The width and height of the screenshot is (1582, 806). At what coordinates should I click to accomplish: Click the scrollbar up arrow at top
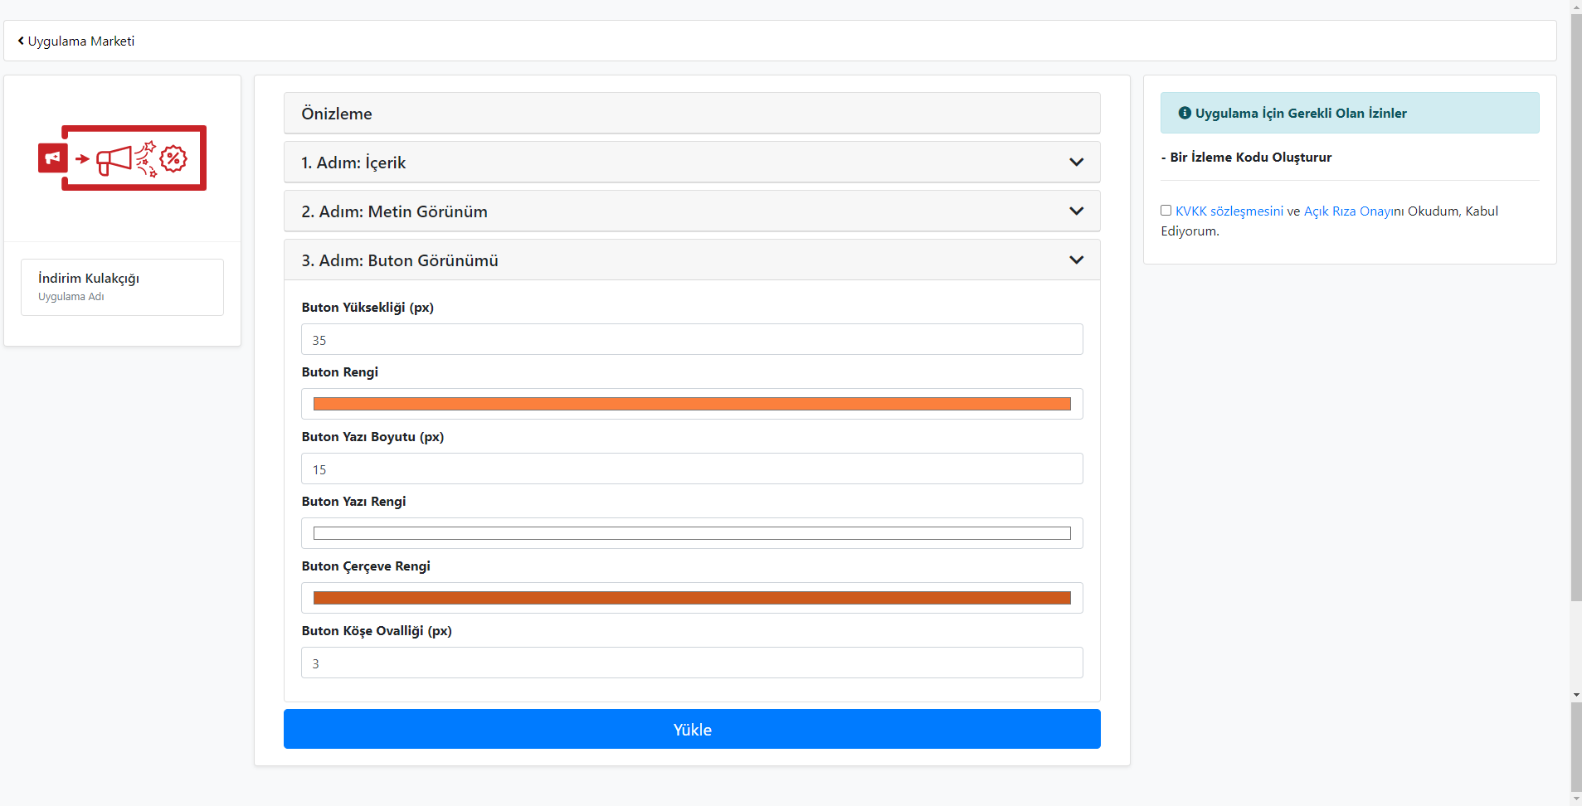tap(1575, 6)
